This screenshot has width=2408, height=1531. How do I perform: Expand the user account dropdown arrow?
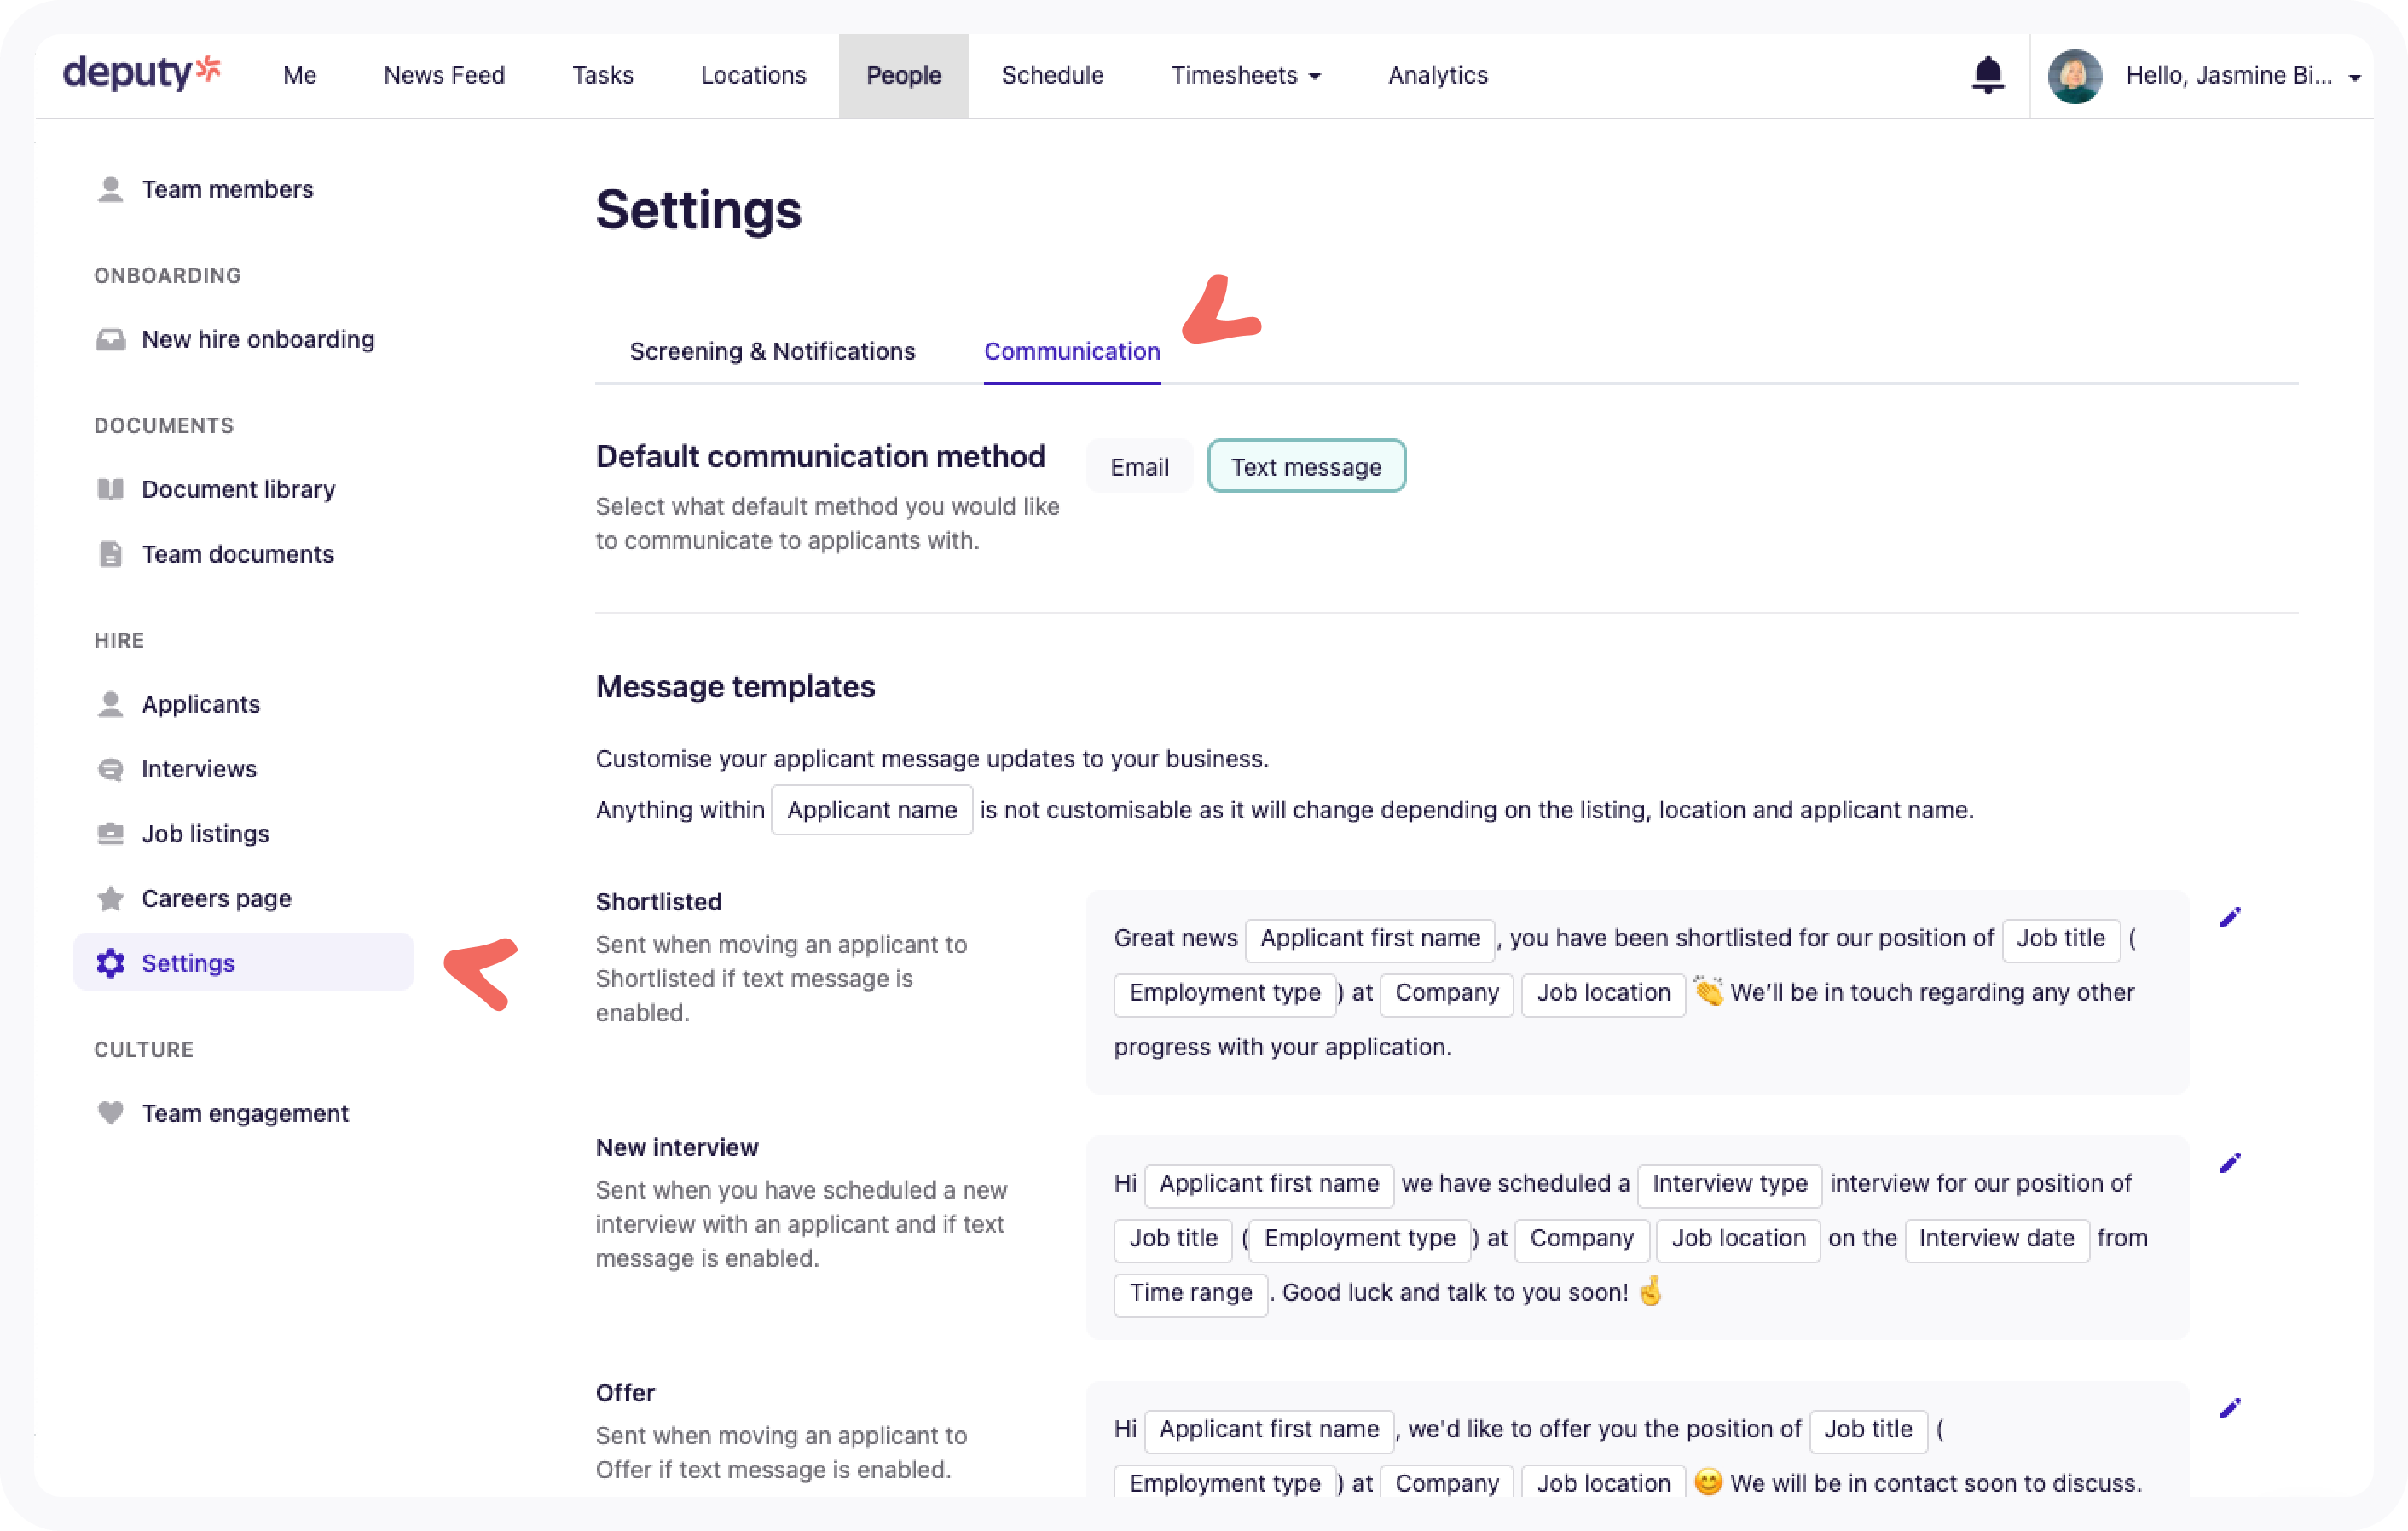(x=2354, y=77)
